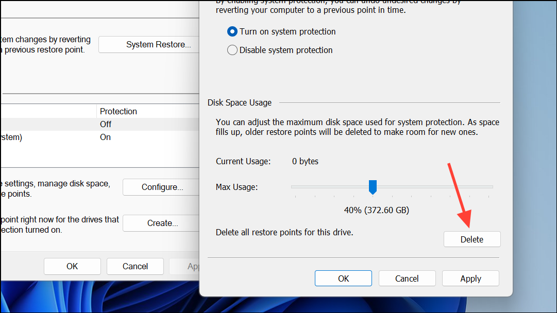Click Cancel in the System Properties window
557x313 pixels.
[135, 266]
